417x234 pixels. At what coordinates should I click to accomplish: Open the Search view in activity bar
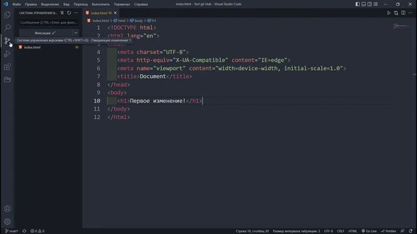tap(7, 27)
